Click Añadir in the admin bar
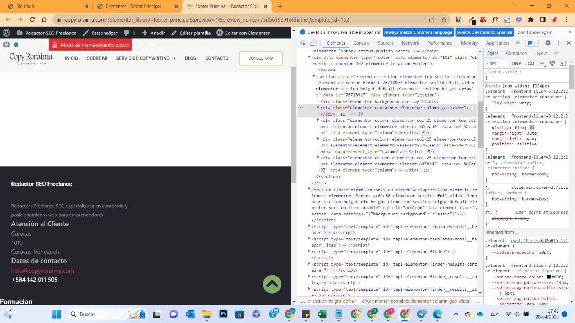Image resolution: width=575 pixels, height=323 pixels. [153, 33]
